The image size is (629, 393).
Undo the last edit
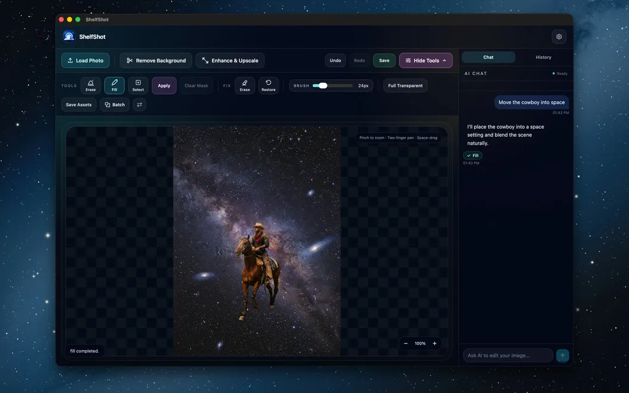click(x=335, y=61)
